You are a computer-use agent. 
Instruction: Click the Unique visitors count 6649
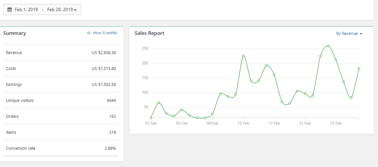point(111,101)
